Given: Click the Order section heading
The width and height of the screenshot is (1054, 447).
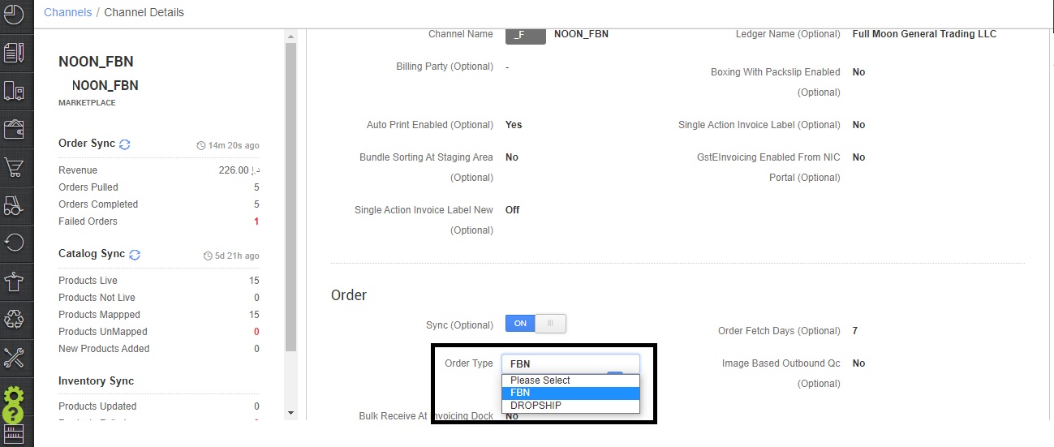Looking at the screenshot, I should click(349, 295).
